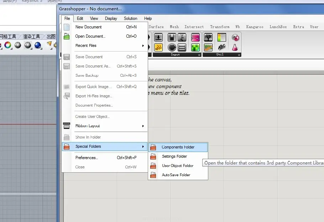324x222 pixels.
Task: Switch to the LunchBox ribbon tab
Action: tap(278, 27)
